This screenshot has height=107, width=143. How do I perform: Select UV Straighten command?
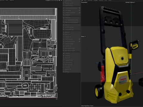point(71,39)
